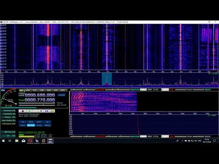Adjust the Volume slider
Viewport: 219px width, 164px height.
click(37, 103)
